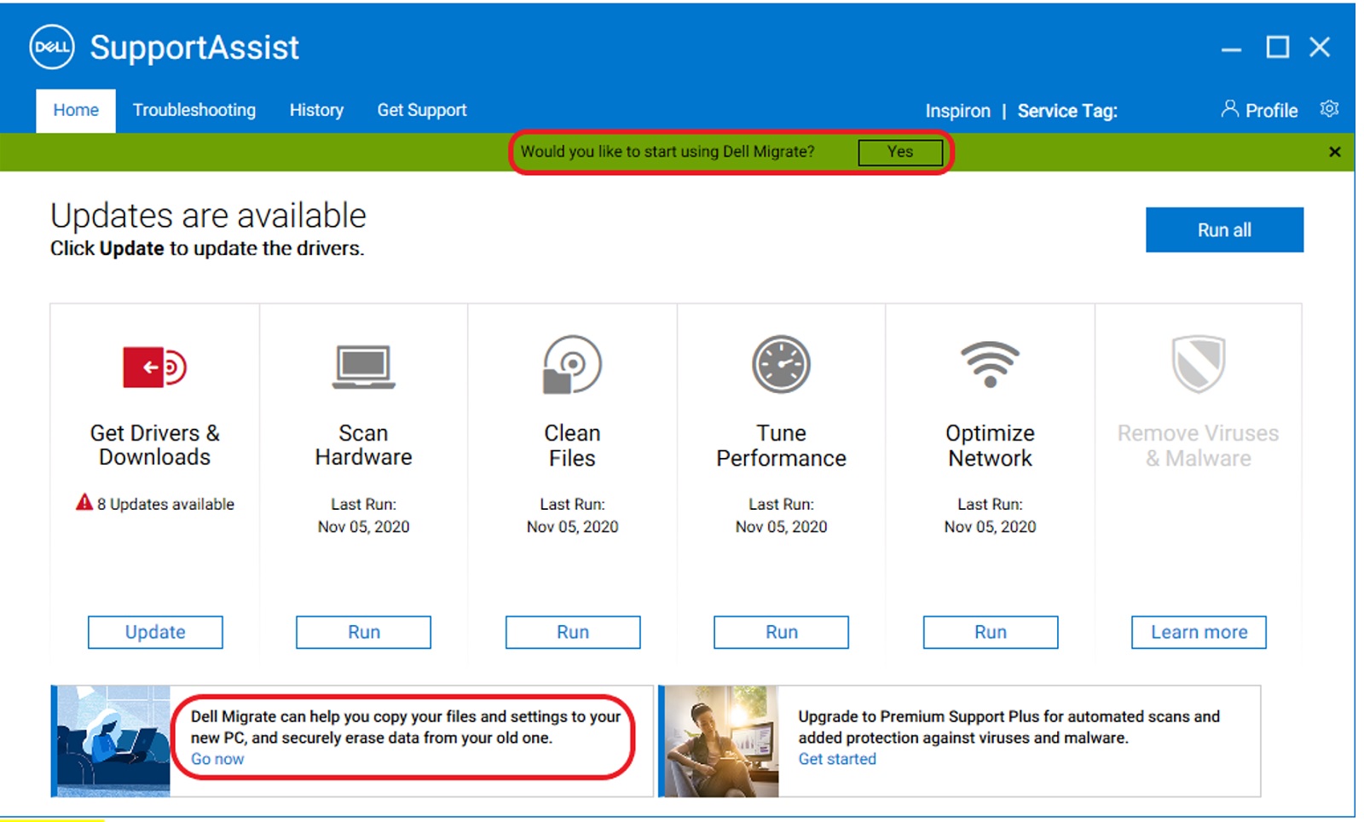
Task: Open the History tab
Action: click(x=316, y=110)
